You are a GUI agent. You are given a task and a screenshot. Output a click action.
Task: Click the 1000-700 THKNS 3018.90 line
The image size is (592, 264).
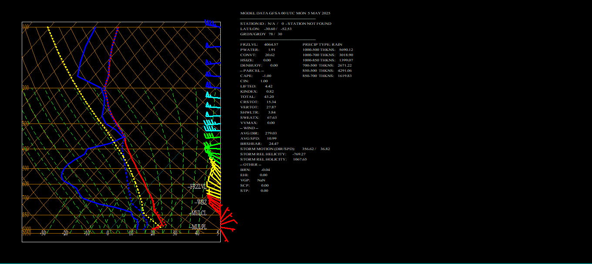328,55
